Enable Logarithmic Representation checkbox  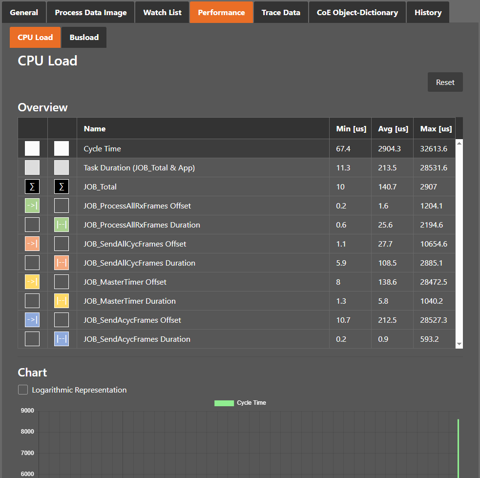tap(23, 390)
